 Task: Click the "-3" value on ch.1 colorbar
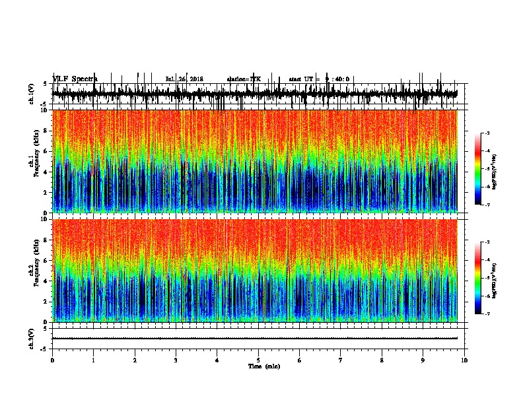(487, 133)
